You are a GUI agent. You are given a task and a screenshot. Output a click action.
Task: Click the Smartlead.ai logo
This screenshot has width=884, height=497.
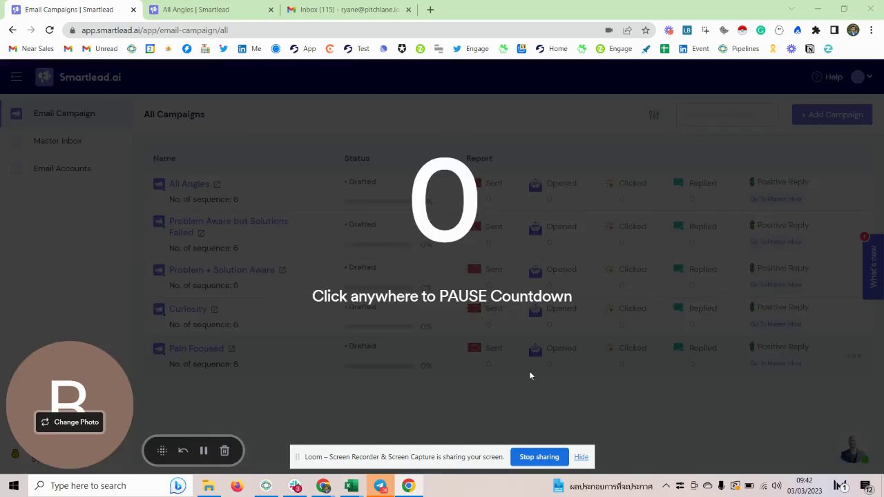tap(79, 77)
